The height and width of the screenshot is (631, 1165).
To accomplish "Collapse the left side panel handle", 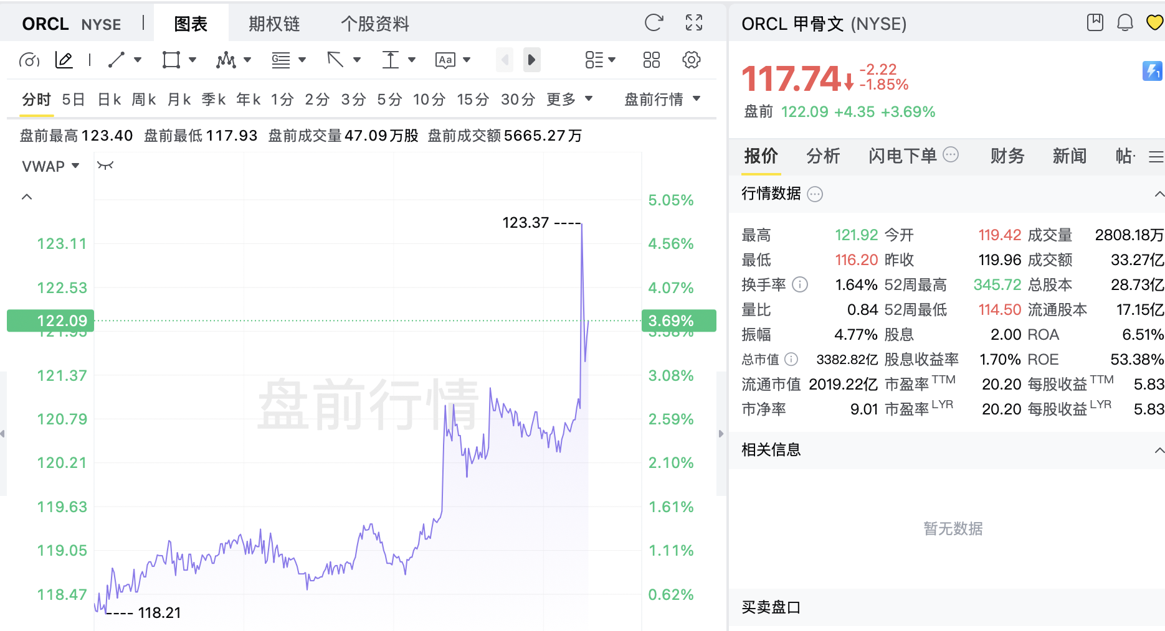I will pos(3,434).
